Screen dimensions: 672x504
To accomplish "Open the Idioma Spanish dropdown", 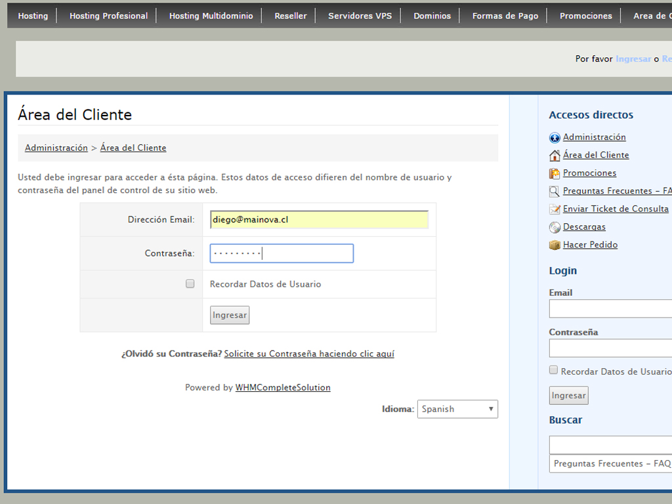I will 457,409.
